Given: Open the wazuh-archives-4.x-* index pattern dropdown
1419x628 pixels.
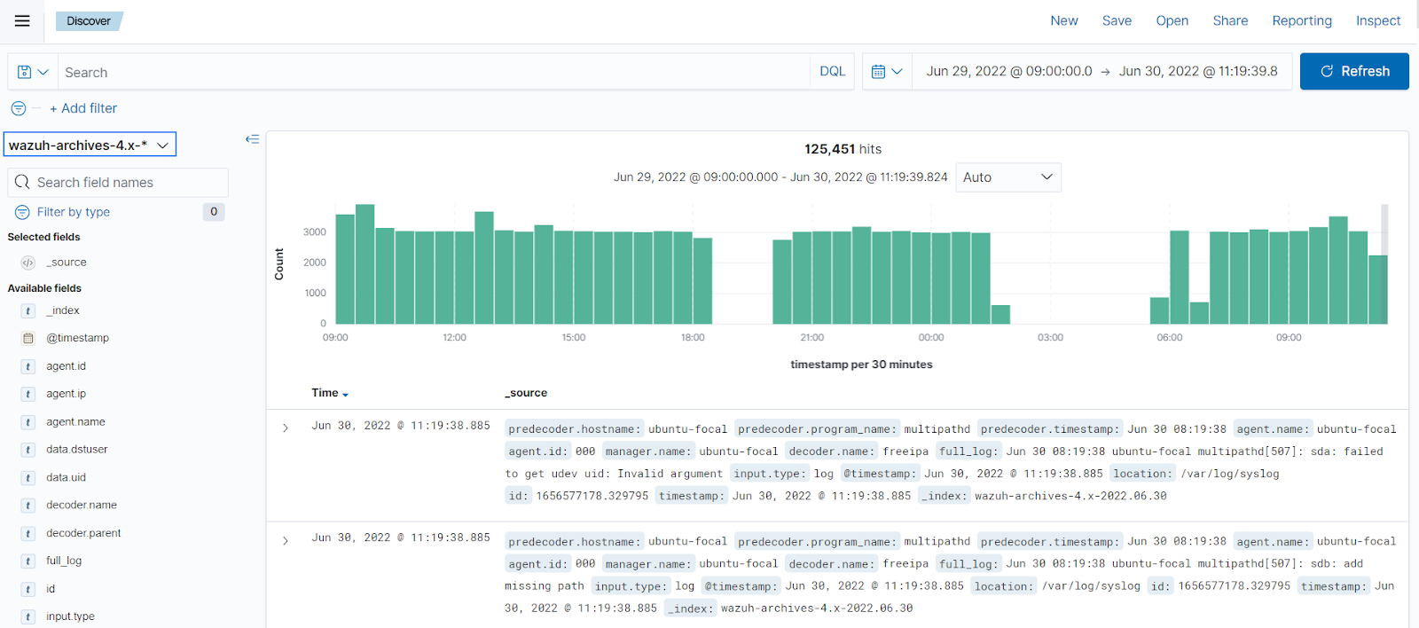Looking at the screenshot, I should (90, 145).
